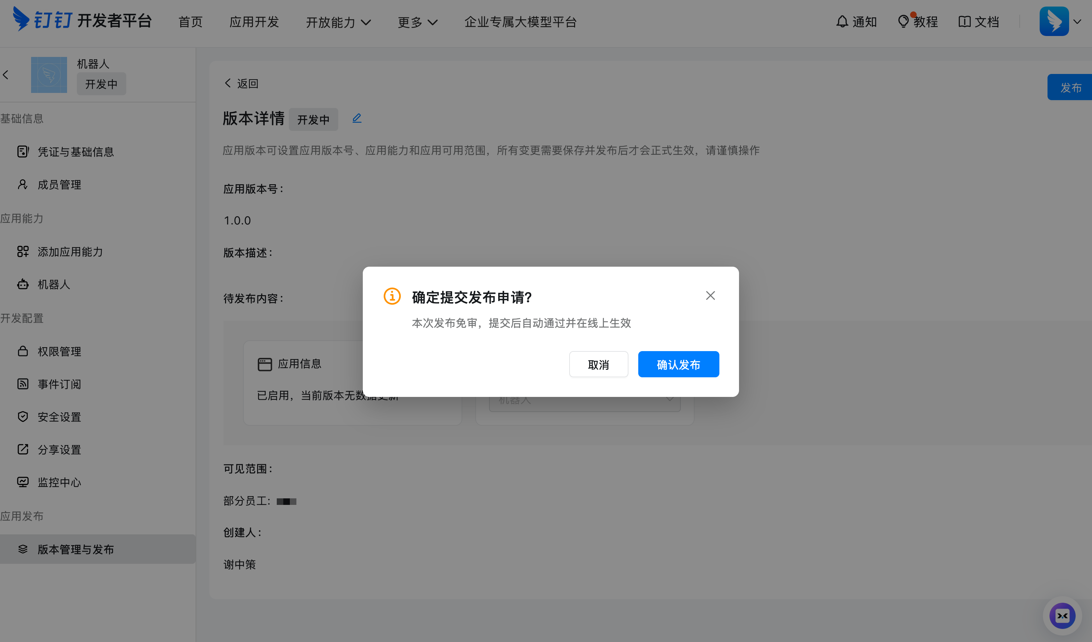Open the docs book icon
This screenshot has width=1092, height=642.
point(964,22)
